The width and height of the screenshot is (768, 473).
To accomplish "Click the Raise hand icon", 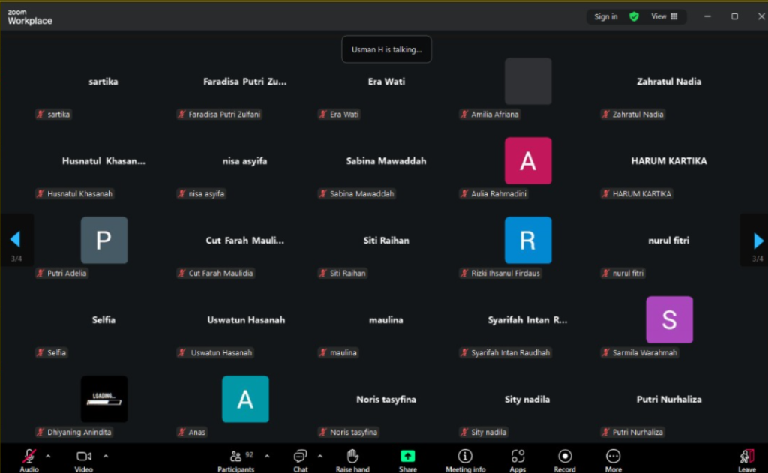I will pos(352,456).
